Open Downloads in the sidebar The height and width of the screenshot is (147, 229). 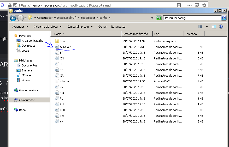[x=28, y=46]
